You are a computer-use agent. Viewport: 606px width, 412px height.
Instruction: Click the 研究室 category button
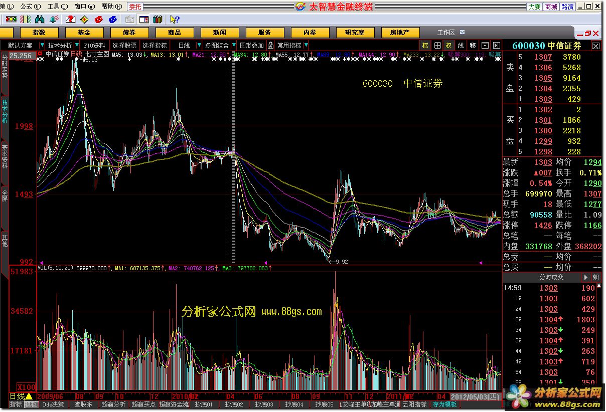click(x=355, y=33)
